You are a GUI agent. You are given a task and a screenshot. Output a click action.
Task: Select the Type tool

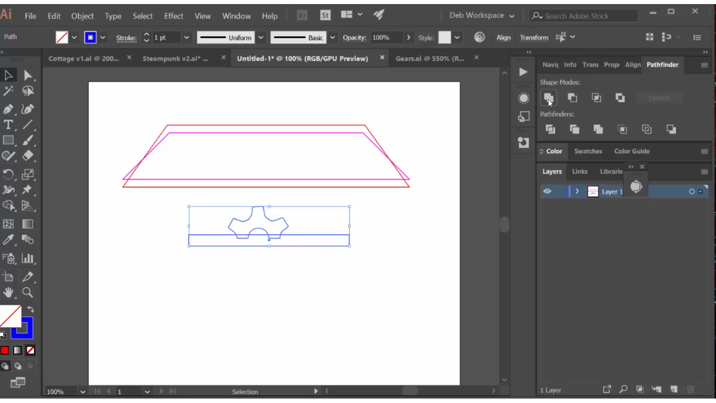tap(8, 125)
